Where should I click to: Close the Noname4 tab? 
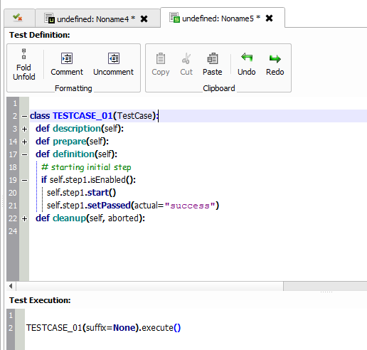click(144, 18)
